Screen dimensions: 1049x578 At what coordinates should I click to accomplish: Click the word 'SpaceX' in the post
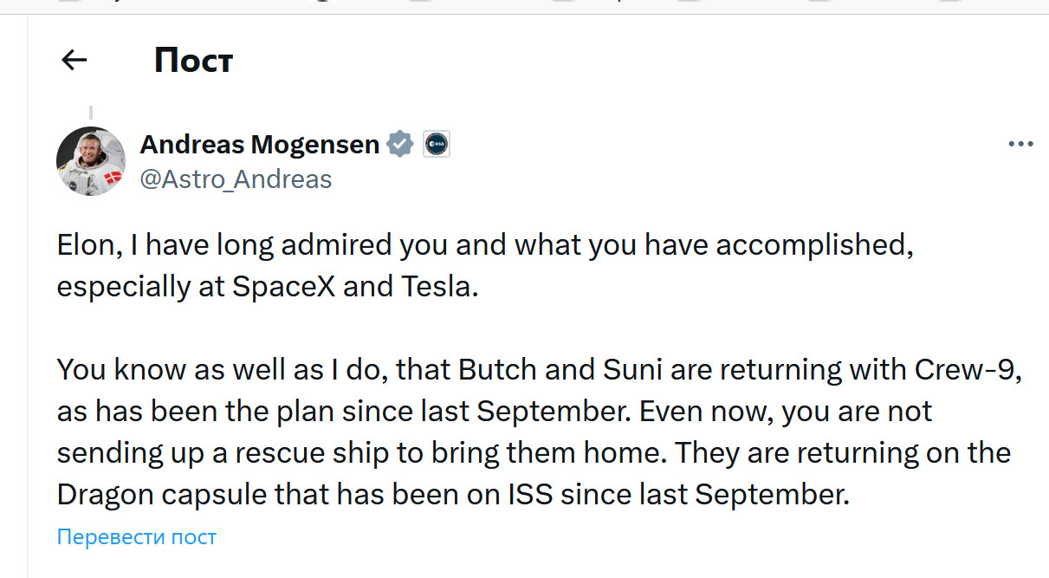[283, 287]
